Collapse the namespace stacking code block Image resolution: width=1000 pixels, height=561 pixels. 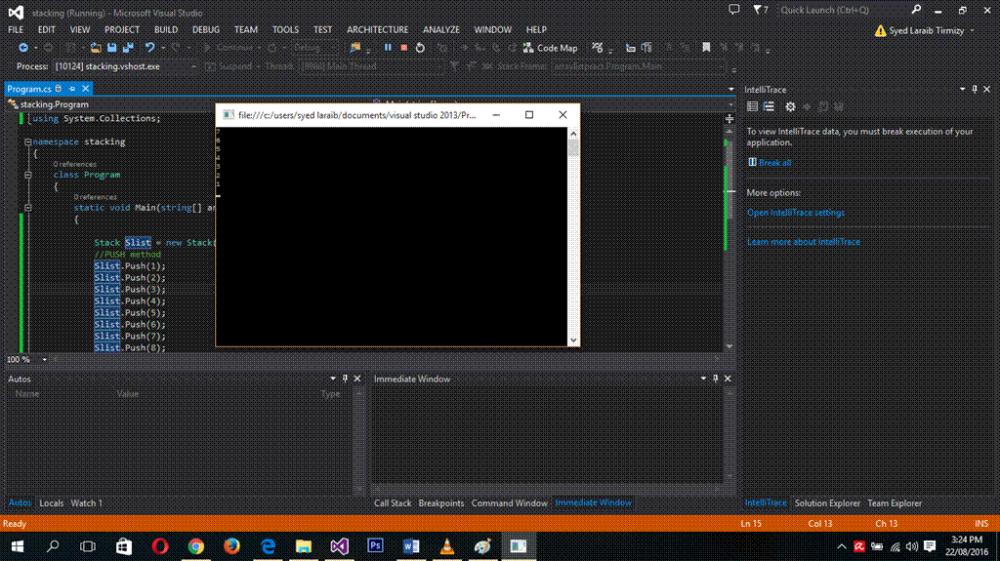click(x=26, y=141)
